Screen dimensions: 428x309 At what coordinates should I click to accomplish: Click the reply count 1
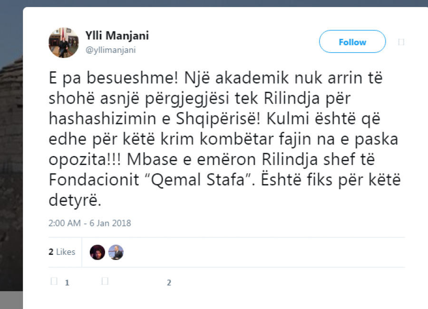click(x=67, y=282)
